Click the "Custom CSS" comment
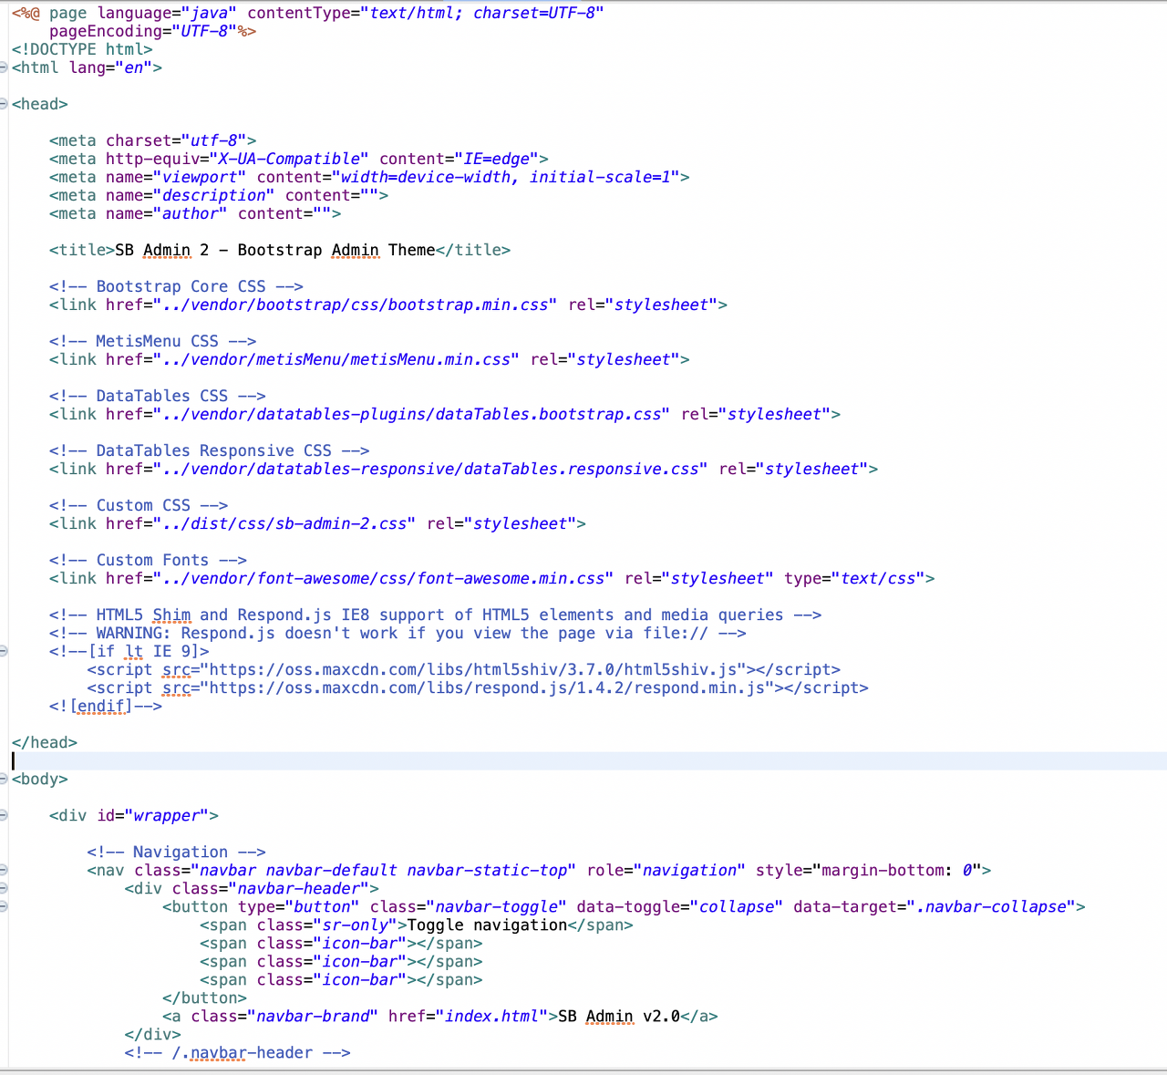The width and height of the screenshot is (1167, 1075). click(x=139, y=505)
